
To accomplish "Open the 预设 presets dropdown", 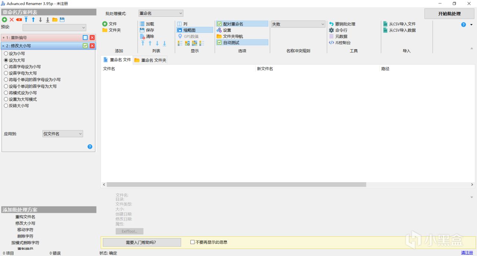I will tap(54, 28).
